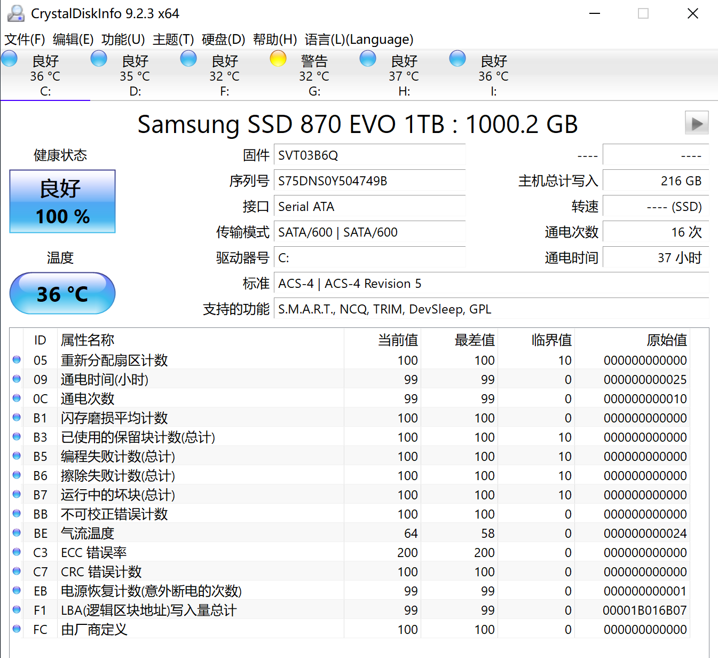
Task: Click status dot for 通电次数 row
Action: [x=17, y=398]
